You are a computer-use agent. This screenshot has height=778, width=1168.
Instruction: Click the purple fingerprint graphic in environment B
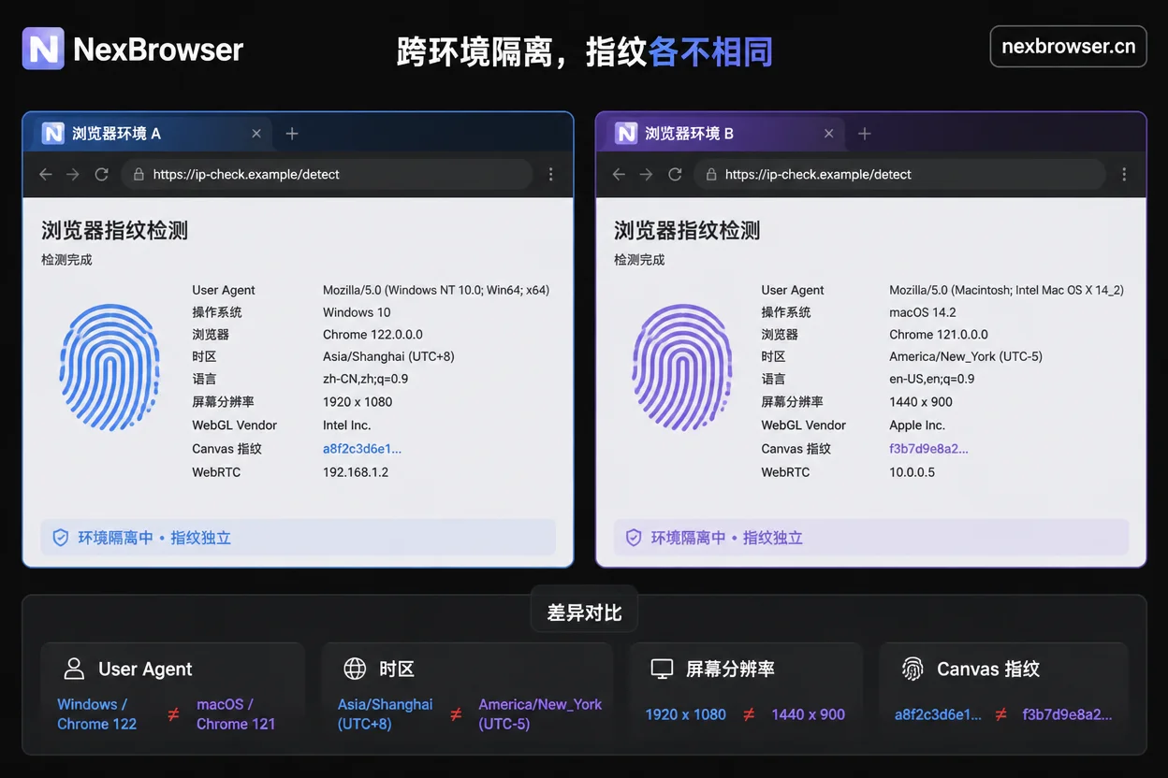click(x=681, y=367)
